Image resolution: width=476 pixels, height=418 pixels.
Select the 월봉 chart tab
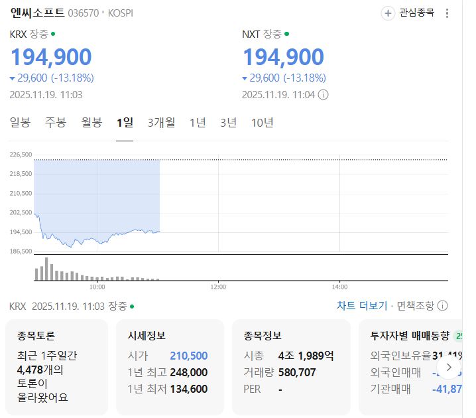tap(91, 123)
